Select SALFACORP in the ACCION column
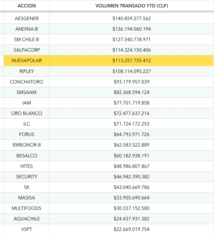This screenshot has height=234, width=216. tap(26, 50)
